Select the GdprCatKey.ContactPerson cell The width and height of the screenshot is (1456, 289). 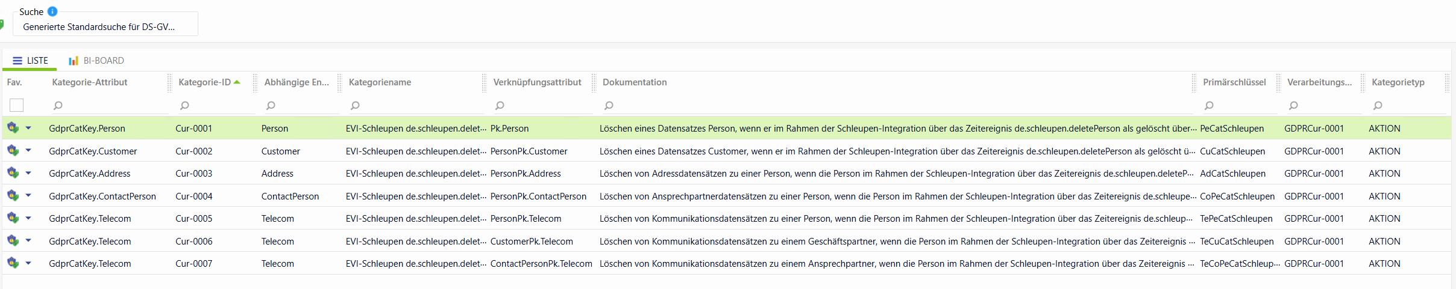102,196
